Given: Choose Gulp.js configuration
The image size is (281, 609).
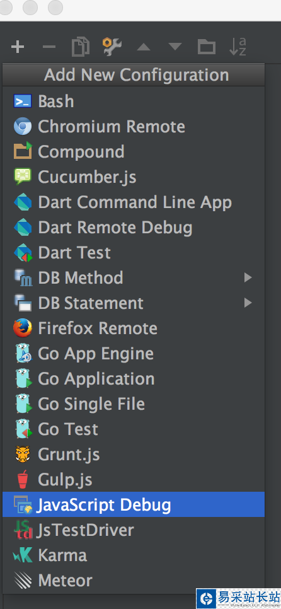Looking at the screenshot, I should (x=134, y=480).
